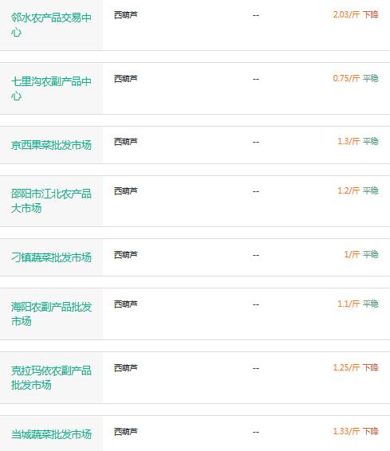Click the 1.3/斤 平稳 price entry

358,141
